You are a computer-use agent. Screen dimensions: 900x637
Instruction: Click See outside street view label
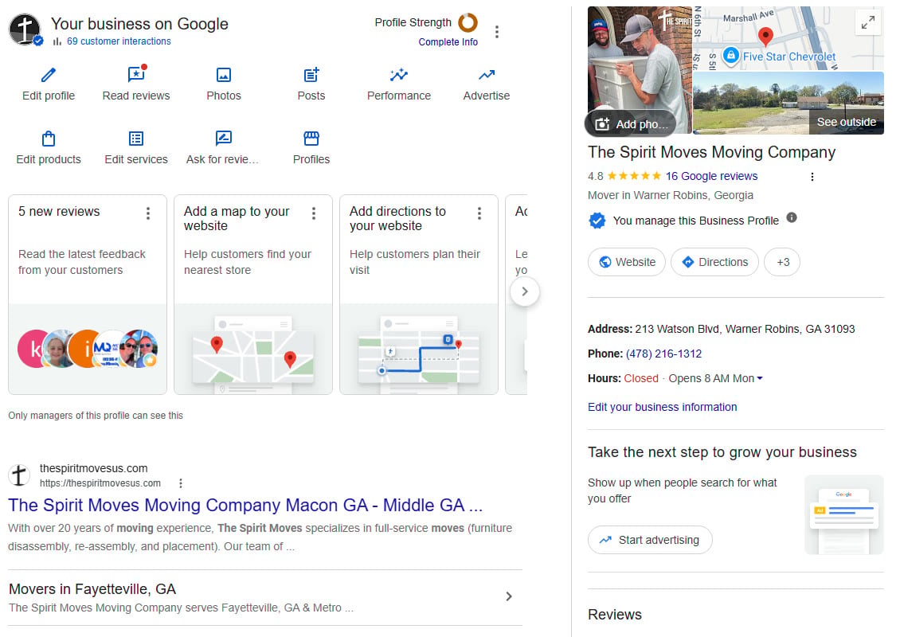click(x=846, y=123)
